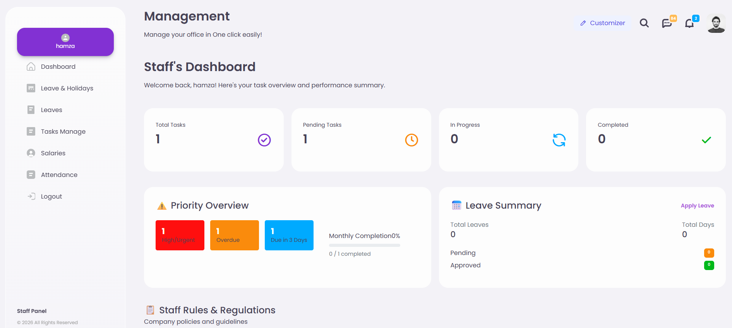Click the hamza profile card
732x328 pixels.
pyautogui.click(x=65, y=42)
